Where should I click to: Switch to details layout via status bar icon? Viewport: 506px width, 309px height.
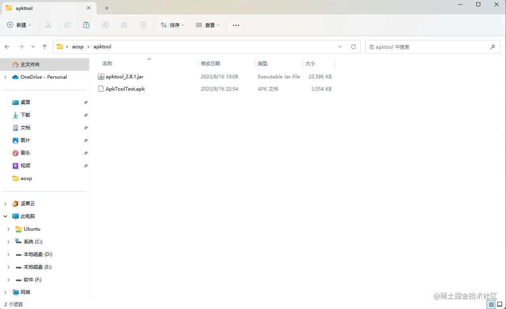[x=491, y=304]
